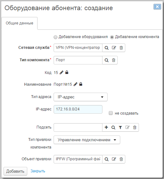Check the 'не создавать' checkbox

pos(111,113)
